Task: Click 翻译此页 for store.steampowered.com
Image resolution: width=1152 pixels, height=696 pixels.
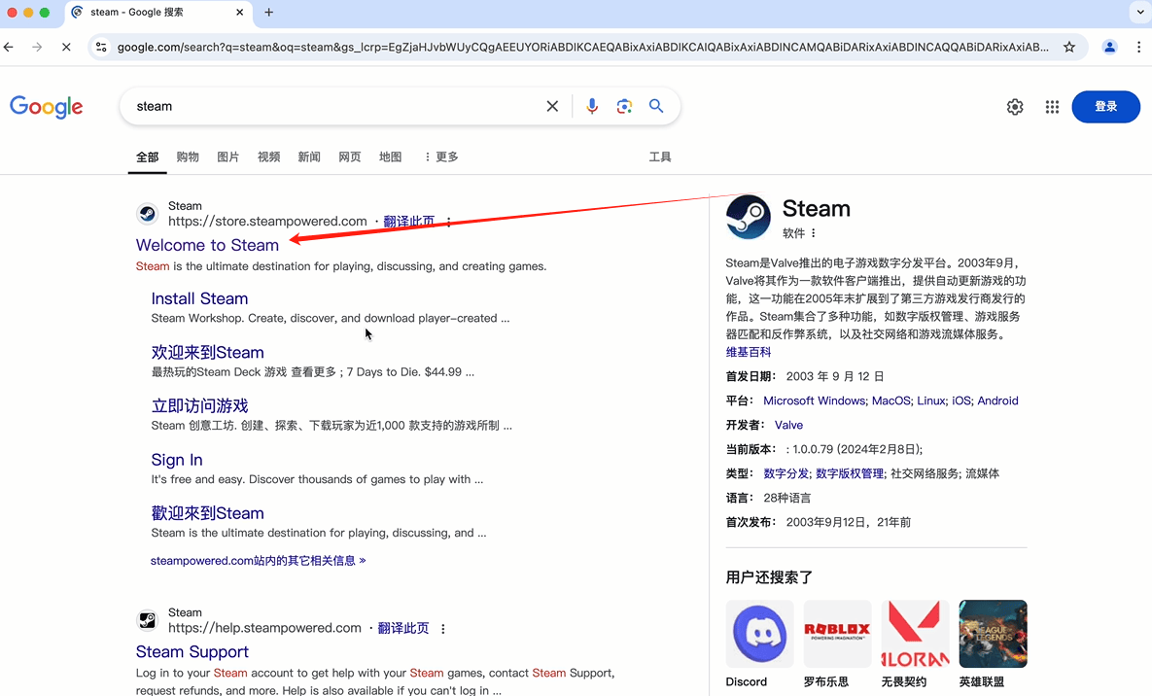Action: tap(408, 222)
